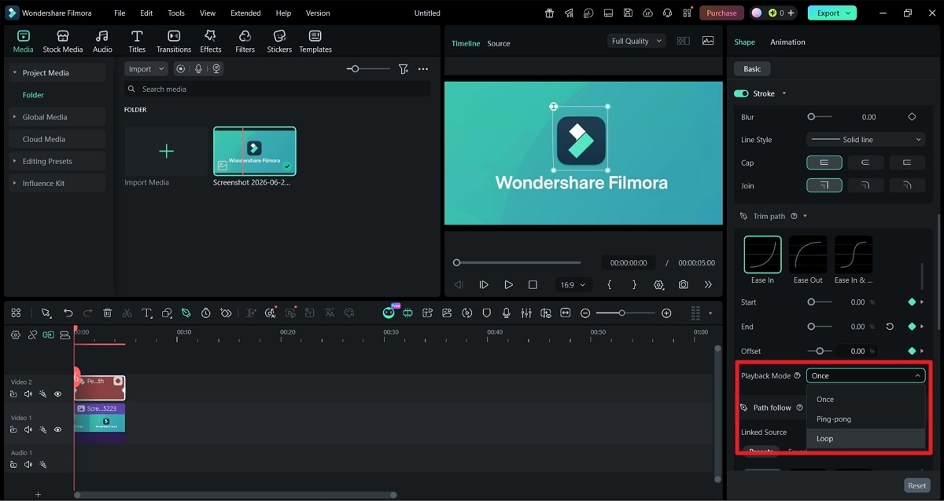Click the Blur slider
The width and height of the screenshot is (944, 501).
(820, 117)
